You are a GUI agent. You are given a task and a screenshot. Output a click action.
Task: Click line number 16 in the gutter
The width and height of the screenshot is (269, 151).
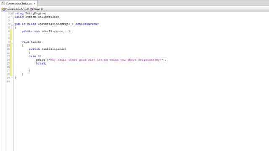8,67
